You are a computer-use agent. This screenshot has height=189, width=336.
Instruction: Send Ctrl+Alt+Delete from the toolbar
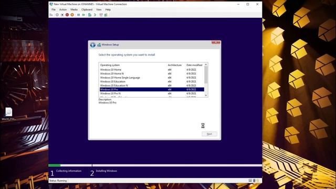click(x=51, y=15)
